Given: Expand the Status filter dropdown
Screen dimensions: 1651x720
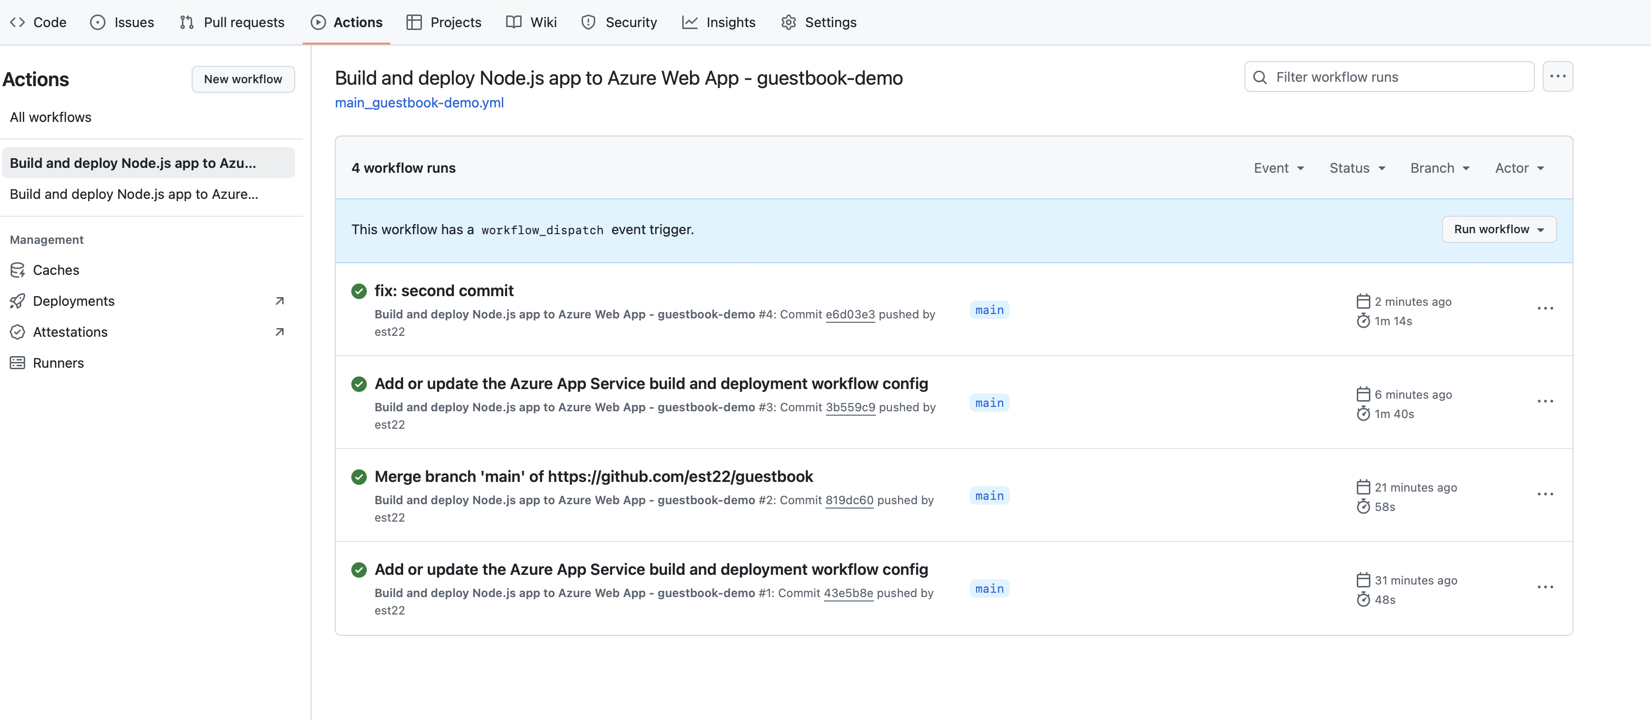Looking at the screenshot, I should coord(1357,168).
